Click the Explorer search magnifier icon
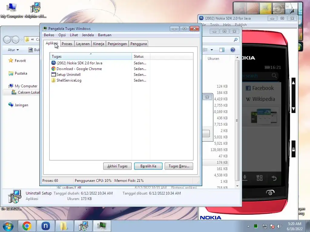The width and height of the screenshot is (310, 232). tap(236, 40)
